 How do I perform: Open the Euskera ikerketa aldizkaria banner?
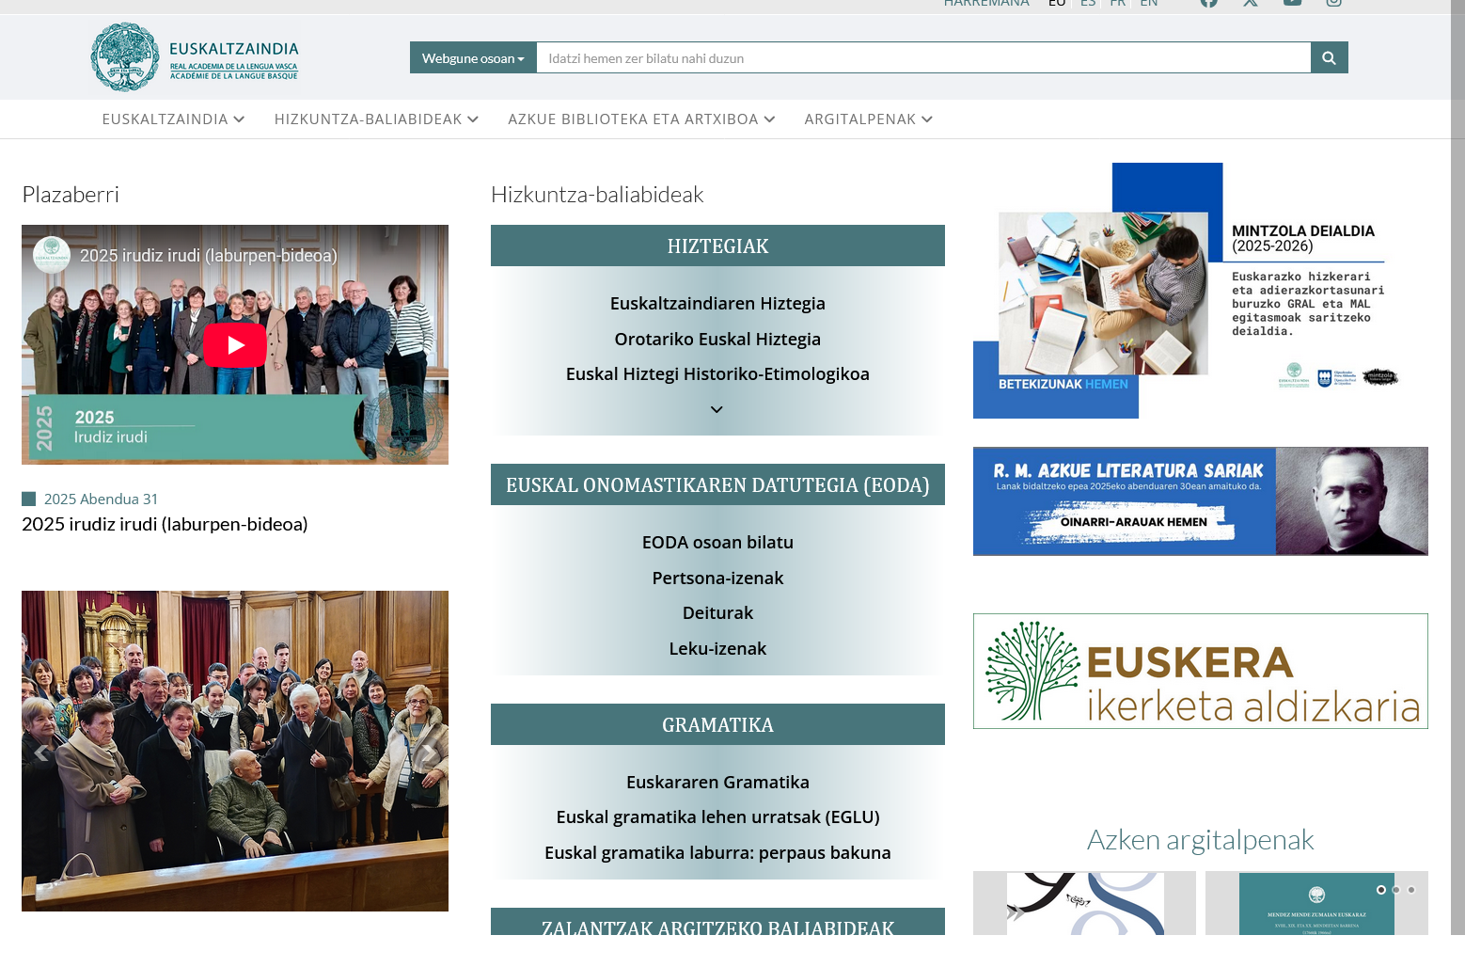pos(1200,672)
